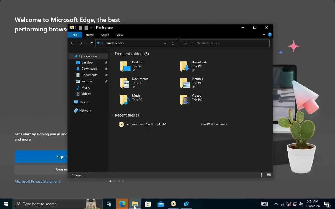Select the Videos folder icon in Frequent folders
Viewport: 335px width, 209px height.
coord(185,100)
